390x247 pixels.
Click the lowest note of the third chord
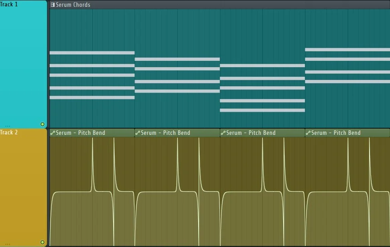tap(262, 110)
